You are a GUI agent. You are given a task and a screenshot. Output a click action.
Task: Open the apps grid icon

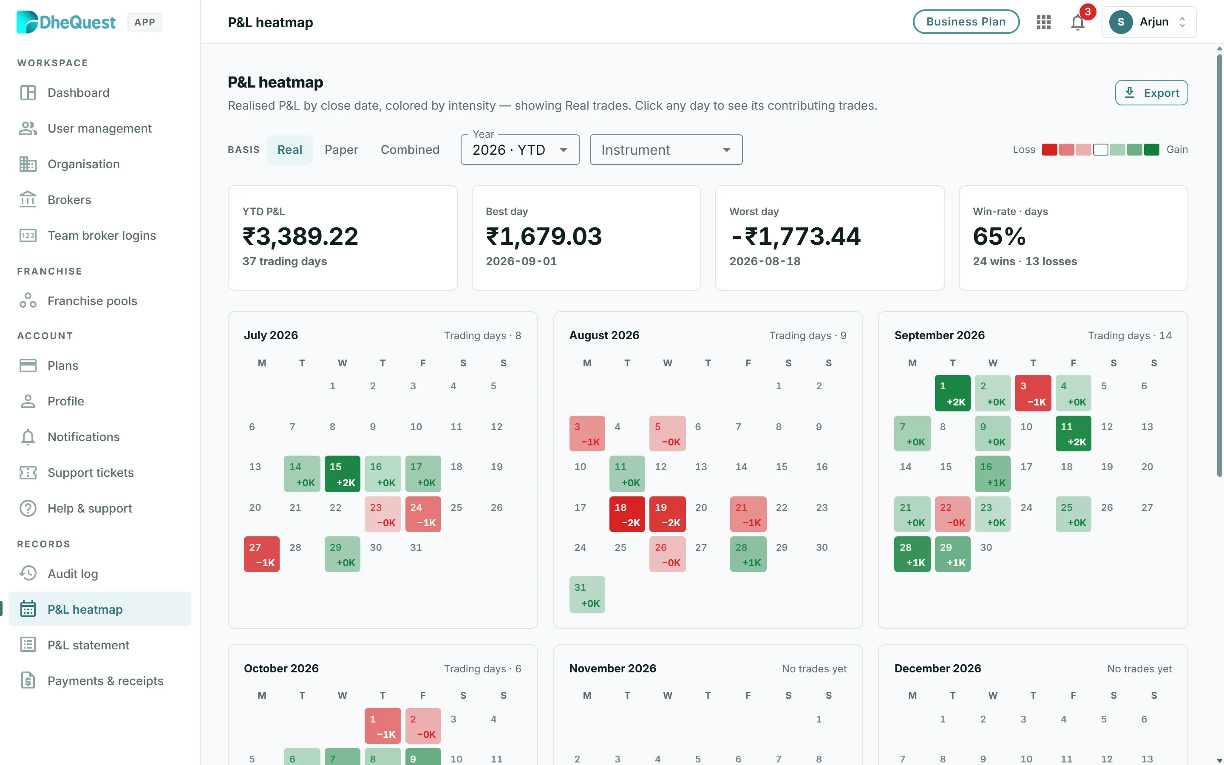tap(1043, 22)
